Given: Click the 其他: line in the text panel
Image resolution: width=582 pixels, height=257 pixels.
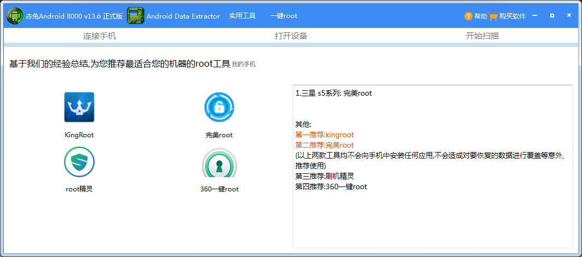Looking at the screenshot, I should click(x=303, y=124).
